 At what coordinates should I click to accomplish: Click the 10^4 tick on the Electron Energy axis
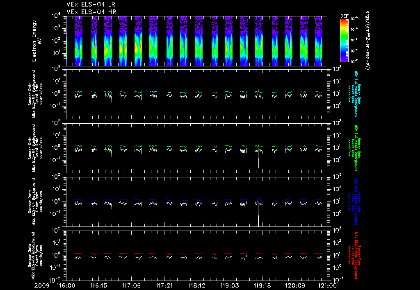pyautogui.click(x=56, y=16)
